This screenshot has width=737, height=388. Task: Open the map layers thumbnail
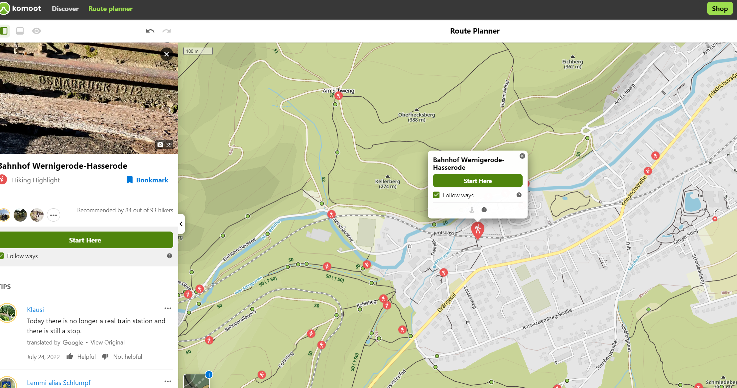click(196, 381)
